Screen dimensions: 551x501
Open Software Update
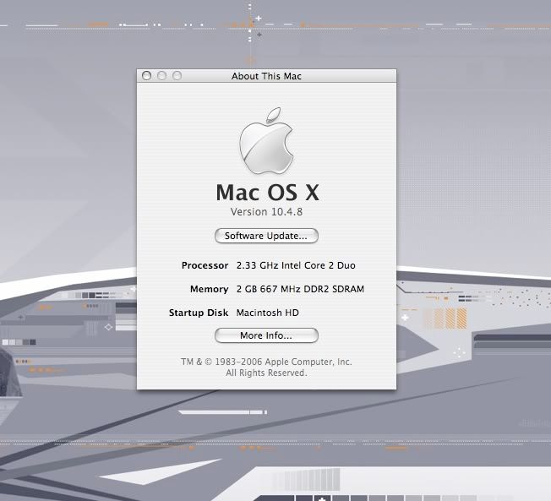266,236
